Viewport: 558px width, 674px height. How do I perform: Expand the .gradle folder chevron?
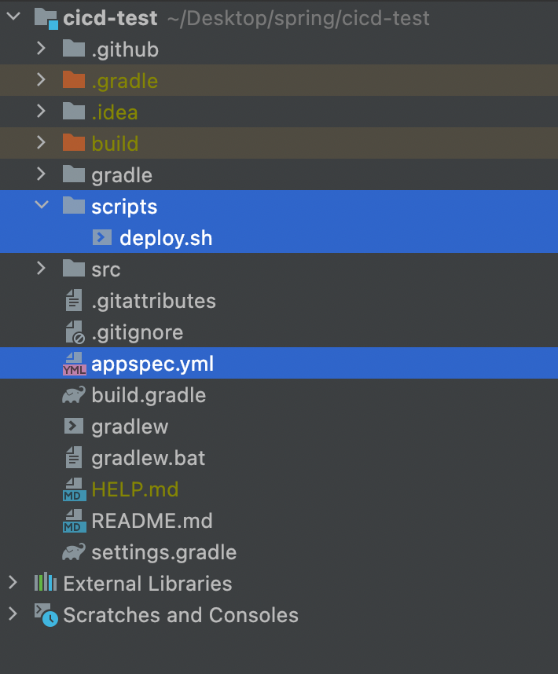pos(42,79)
